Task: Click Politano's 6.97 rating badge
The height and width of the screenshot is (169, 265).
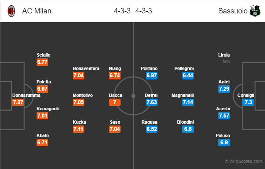Action: click(152, 75)
